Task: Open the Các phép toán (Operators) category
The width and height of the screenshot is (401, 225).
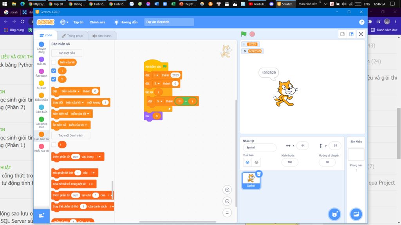Action: tap(42, 122)
